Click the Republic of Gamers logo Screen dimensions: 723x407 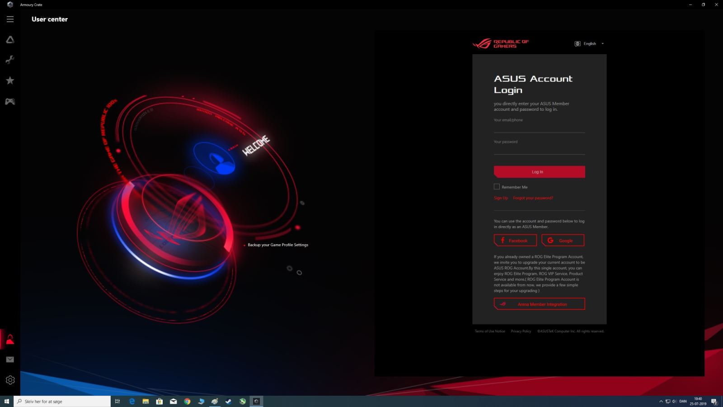pos(501,43)
